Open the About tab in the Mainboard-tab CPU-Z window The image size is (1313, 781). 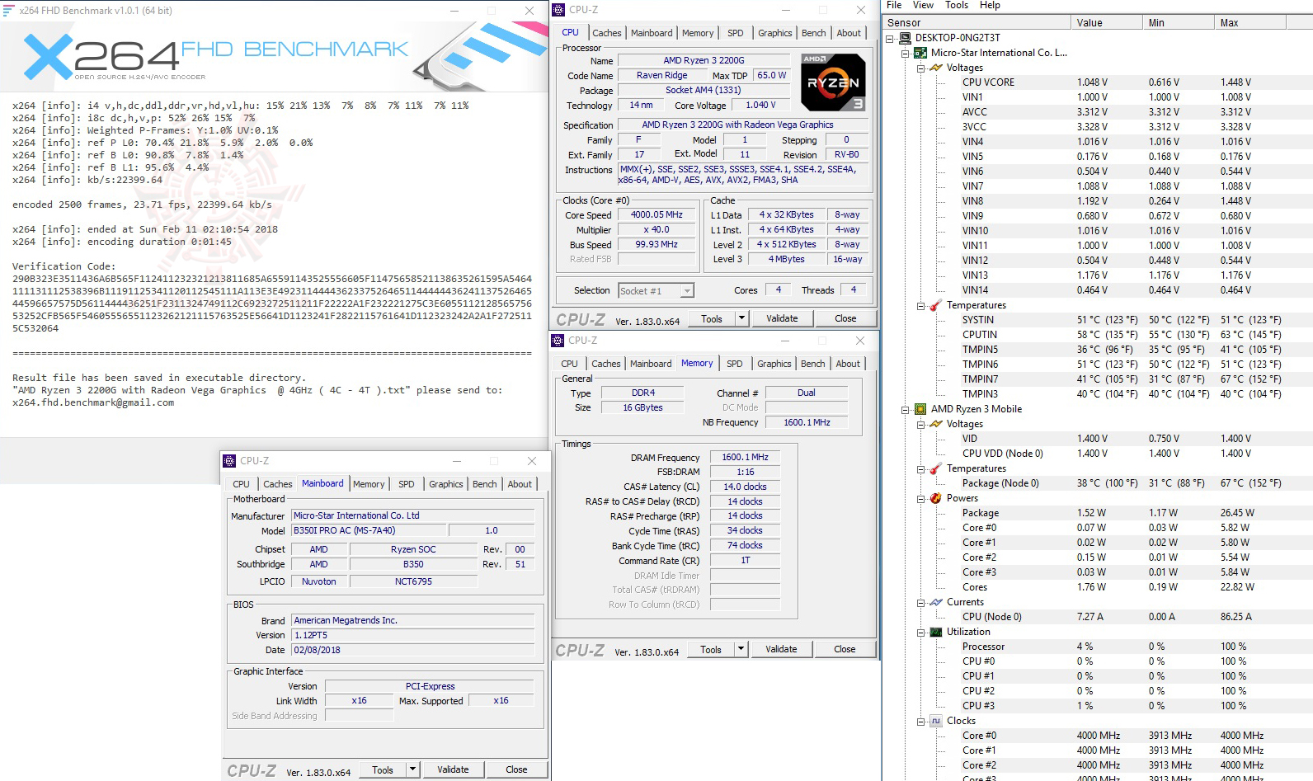520,484
